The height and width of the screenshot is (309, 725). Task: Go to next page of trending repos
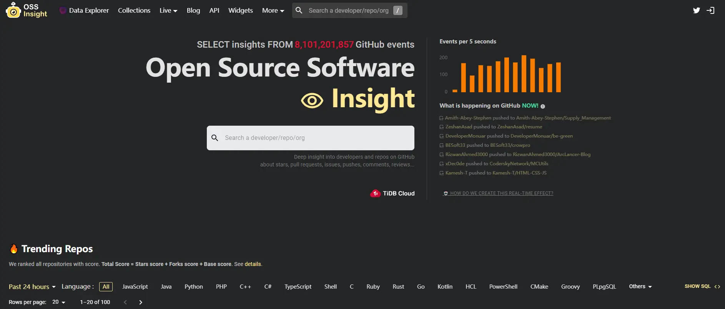(x=141, y=302)
